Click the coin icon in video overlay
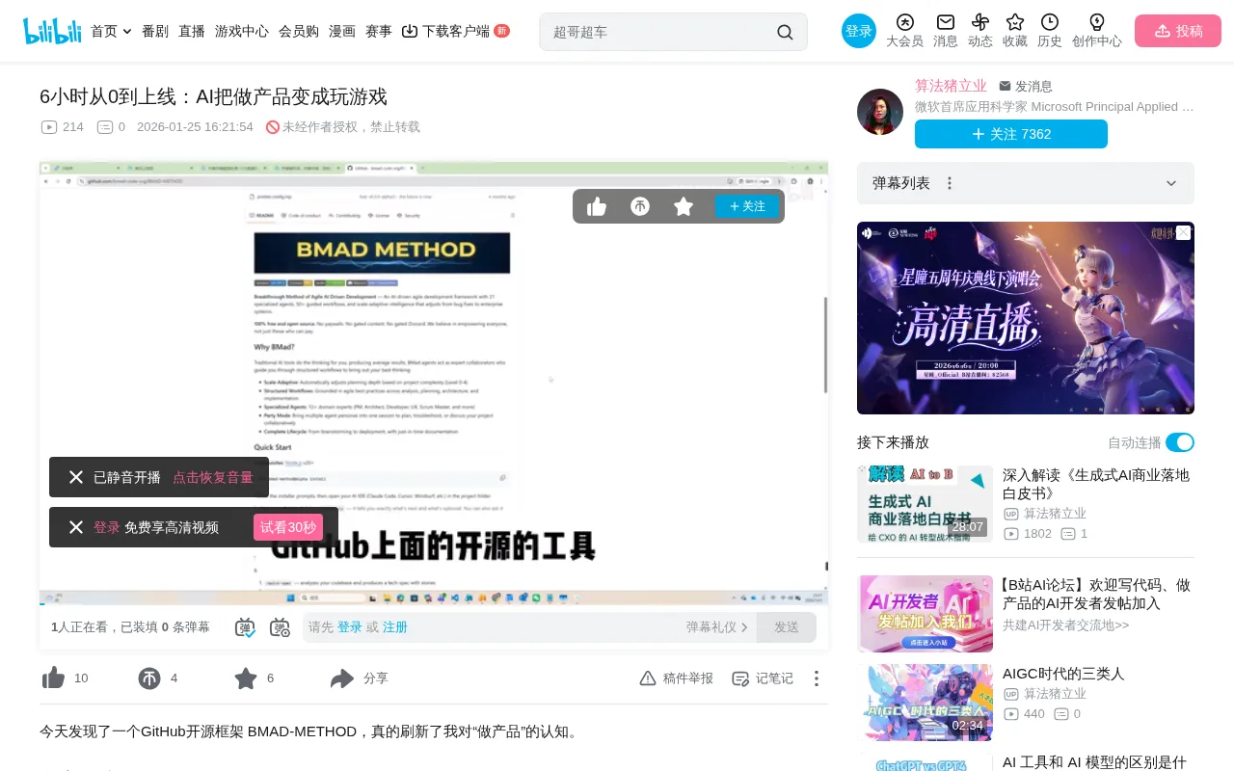This screenshot has width=1234, height=771. click(640, 206)
